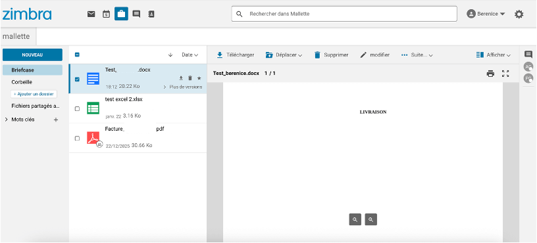The image size is (537, 243).
Task: Open the Chat app icon in top bar
Action: coord(136,14)
